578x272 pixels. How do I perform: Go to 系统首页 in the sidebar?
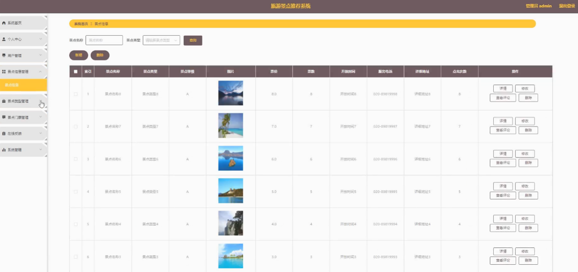point(22,23)
